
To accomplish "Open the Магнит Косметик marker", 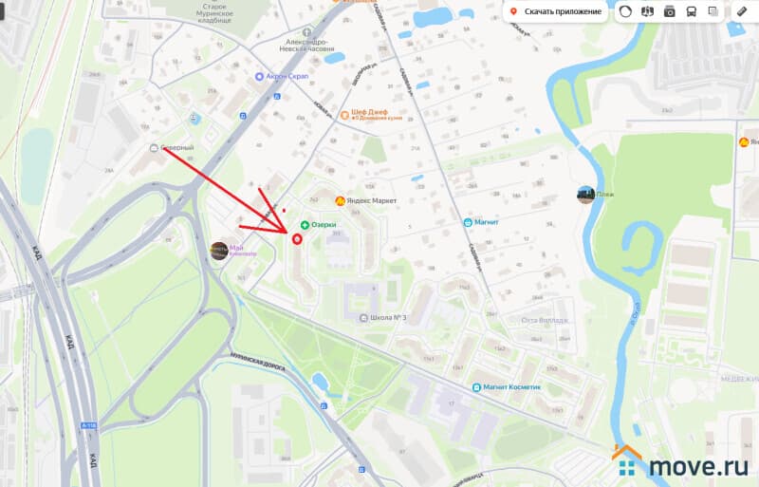I will (x=477, y=387).
